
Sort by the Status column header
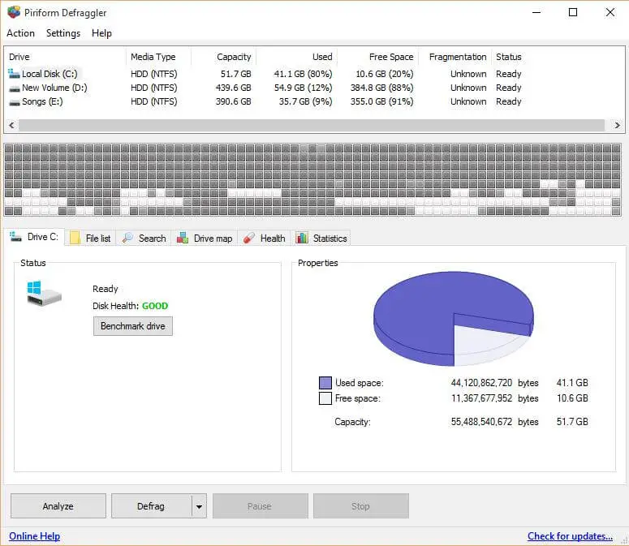click(x=509, y=57)
